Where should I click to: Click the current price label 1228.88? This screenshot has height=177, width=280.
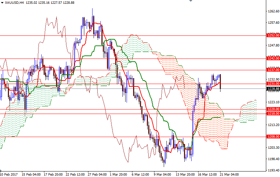(x=273, y=89)
